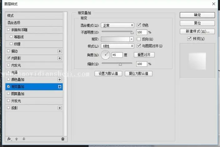Enable the 斜面和浮雕 checkbox
The width and height of the screenshot is (220, 147).
[x=8, y=29]
